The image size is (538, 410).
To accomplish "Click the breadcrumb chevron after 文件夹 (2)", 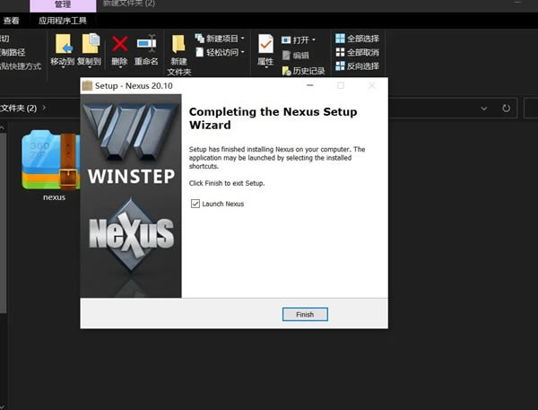I will [x=44, y=108].
